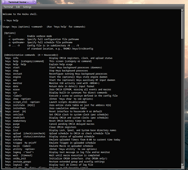The width and height of the screenshot is (188, 170).
Task: Click 'Reset CM11A battery timer to zero' description
Action: coord(70,121)
